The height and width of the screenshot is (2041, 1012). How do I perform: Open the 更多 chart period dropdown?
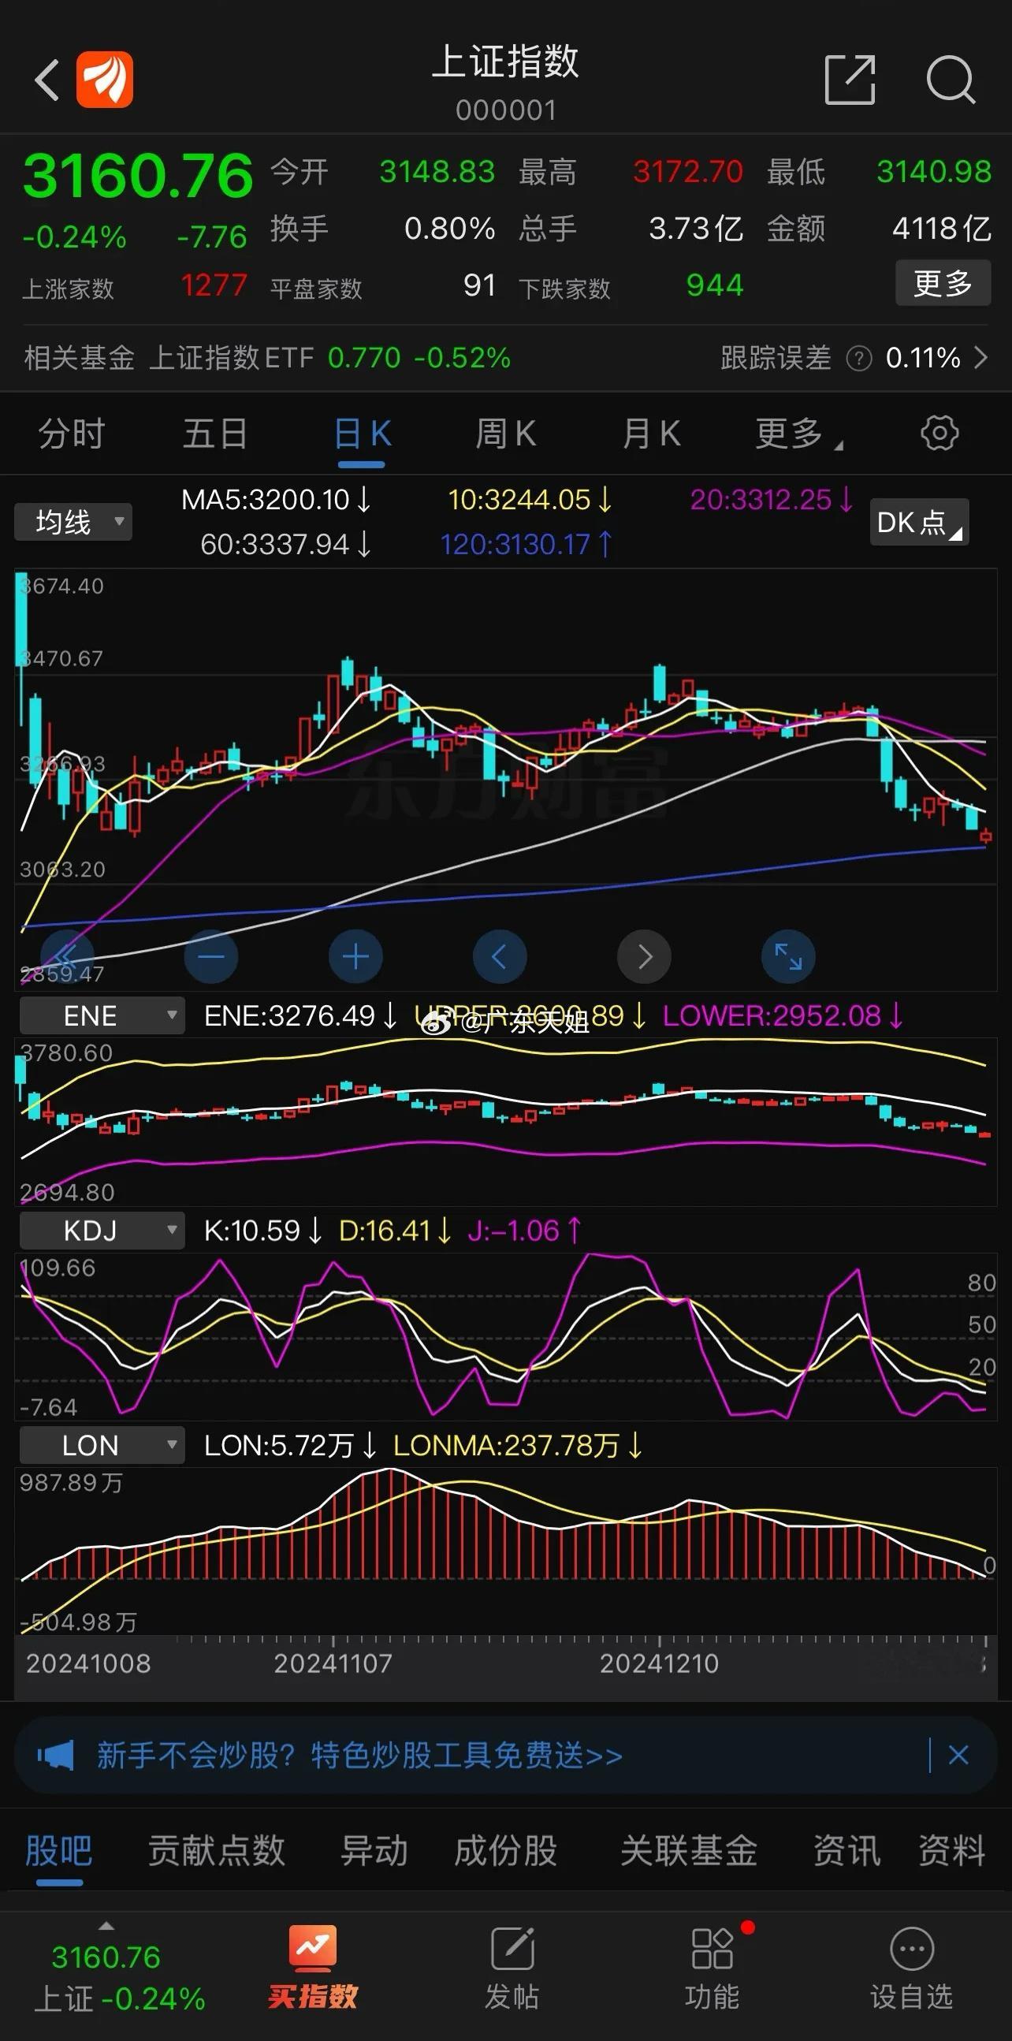click(798, 434)
